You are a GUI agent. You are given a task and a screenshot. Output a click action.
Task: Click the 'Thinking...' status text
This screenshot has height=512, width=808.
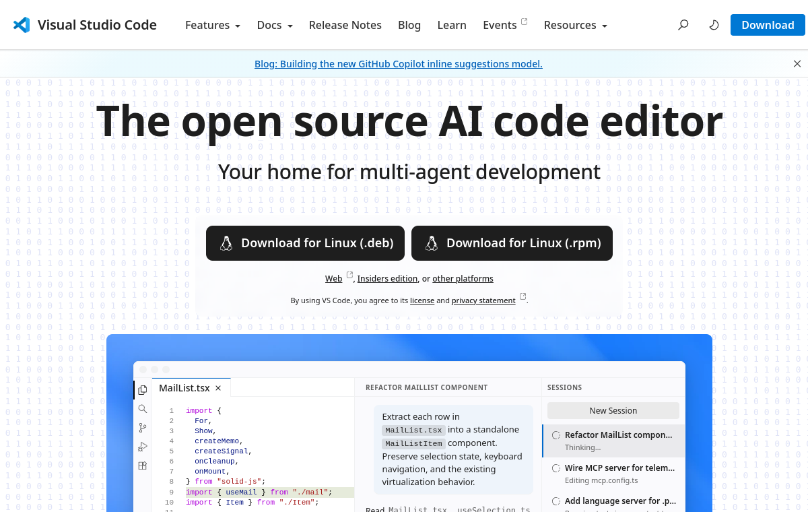pos(583,447)
